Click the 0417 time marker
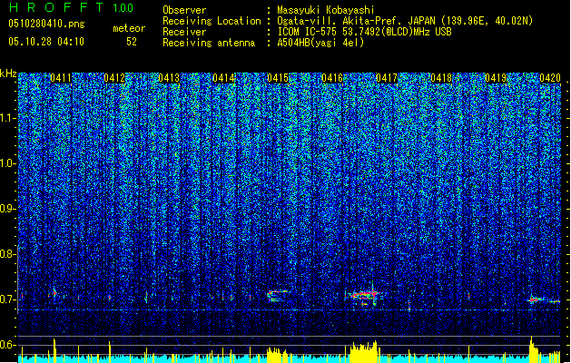Screen dimensions: 571x363 [x=387, y=78]
